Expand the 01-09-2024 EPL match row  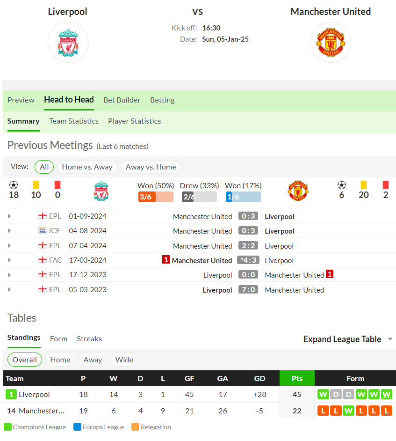9,216
